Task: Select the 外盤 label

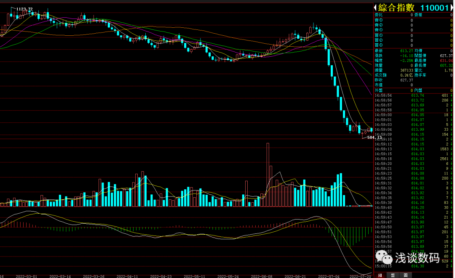Action: tap(378, 90)
